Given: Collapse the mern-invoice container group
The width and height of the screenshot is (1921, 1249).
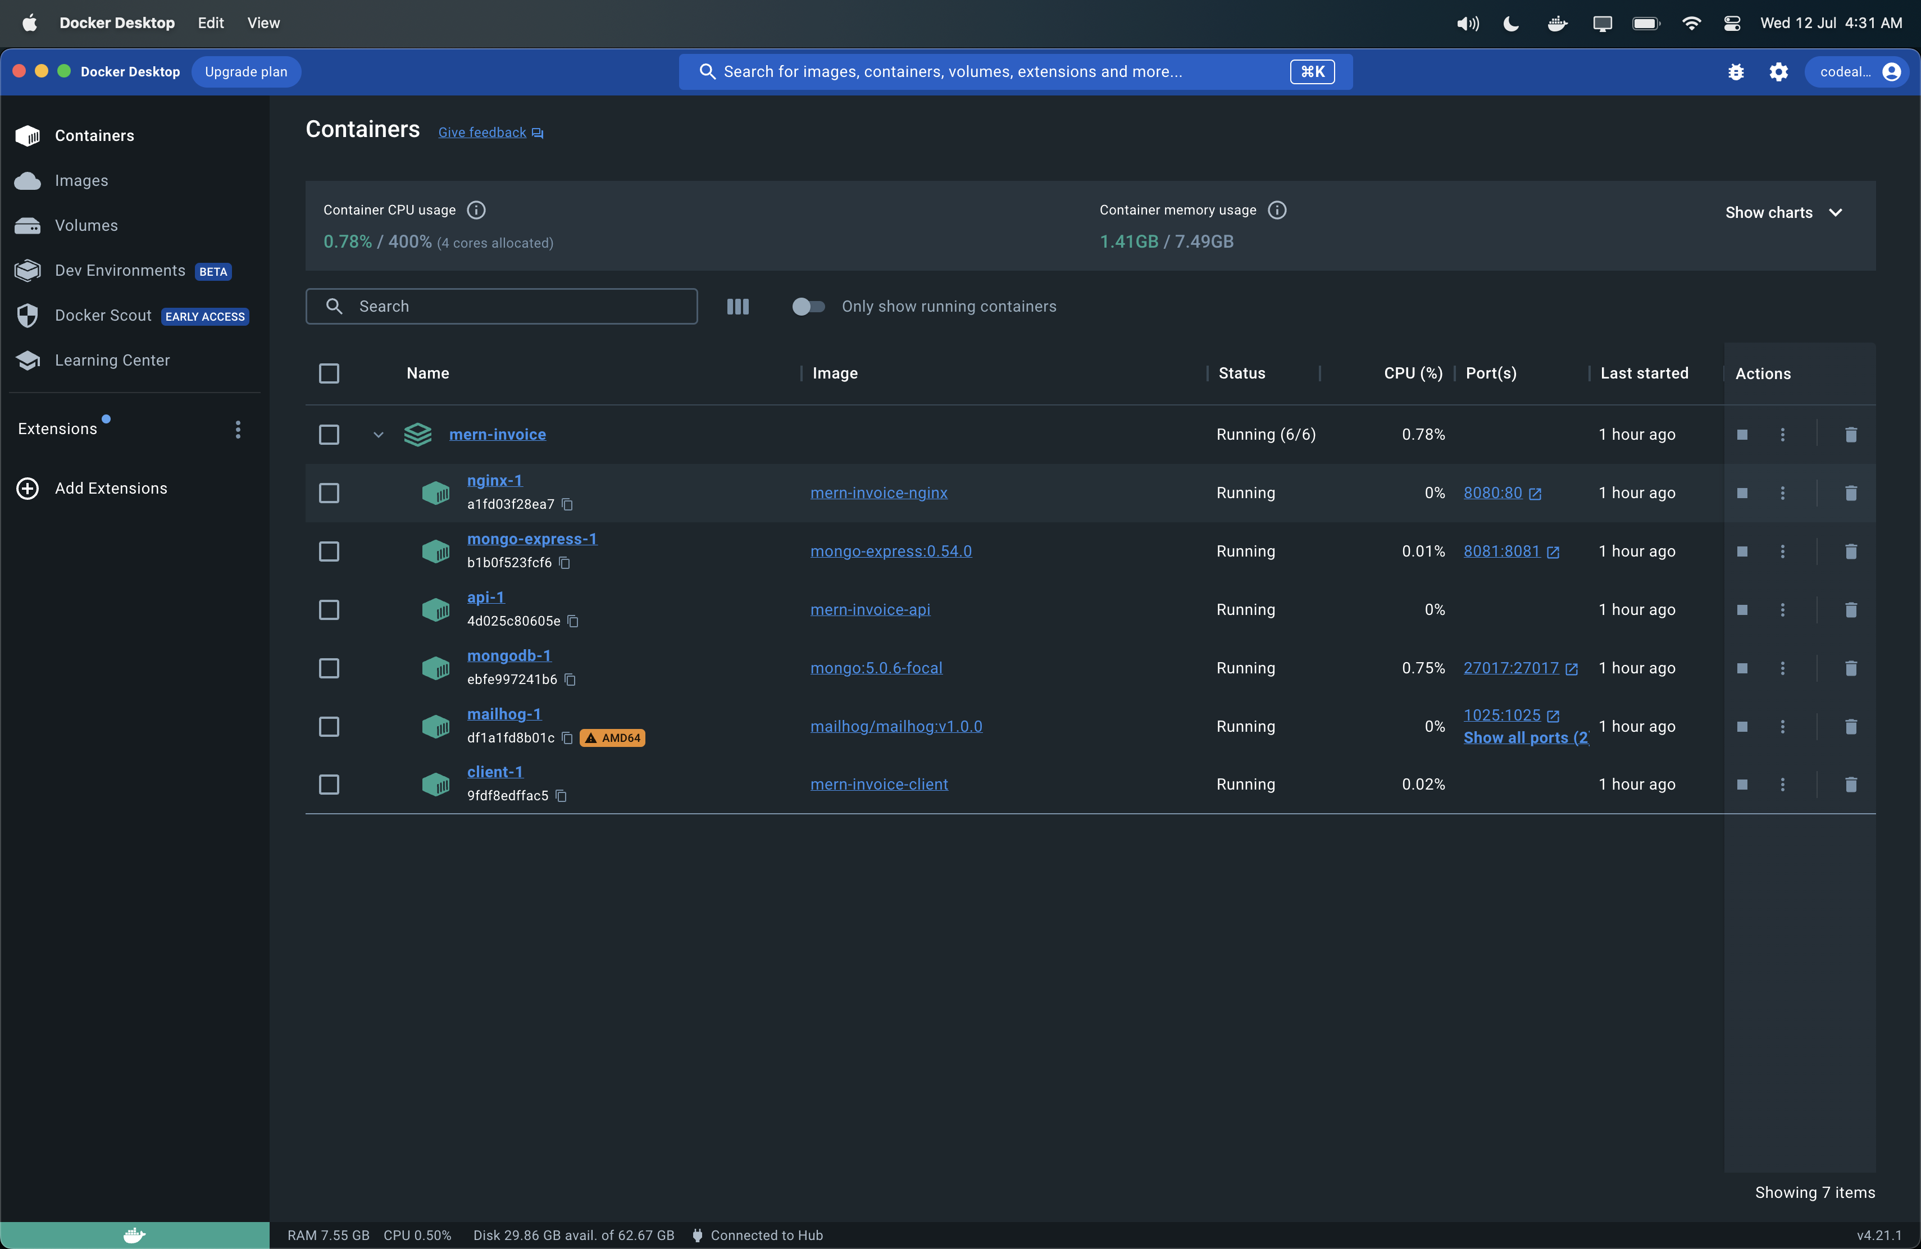Looking at the screenshot, I should [378, 434].
